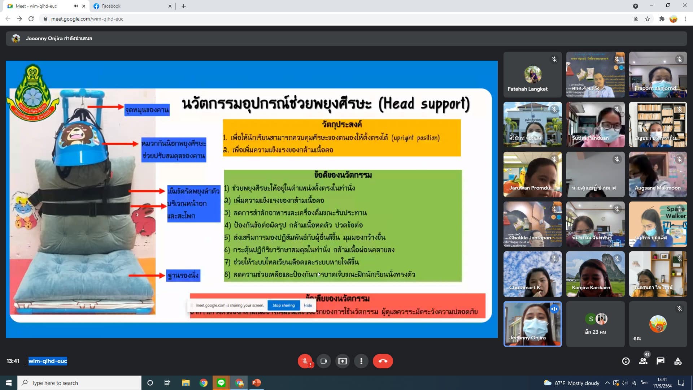This screenshot has height=390, width=693.
Task: Select Chutamart K video tile
Action: pos(532,274)
